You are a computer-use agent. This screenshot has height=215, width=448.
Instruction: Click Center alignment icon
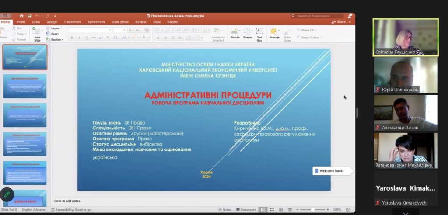[165, 38]
